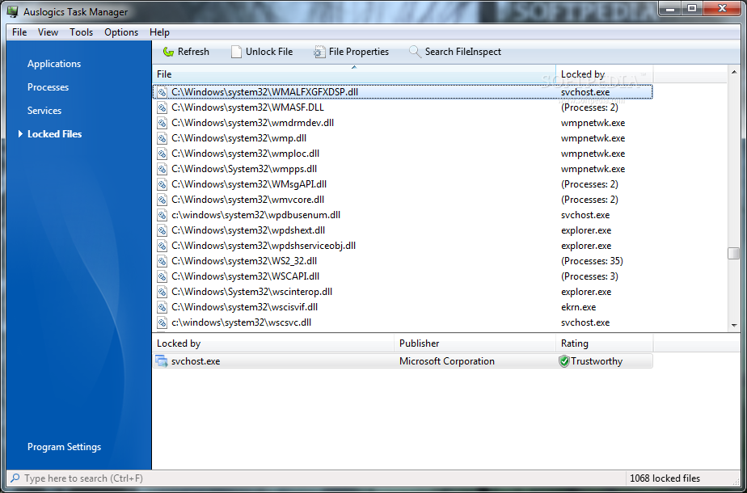
Task: Open the File menu
Action: pos(19,32)
